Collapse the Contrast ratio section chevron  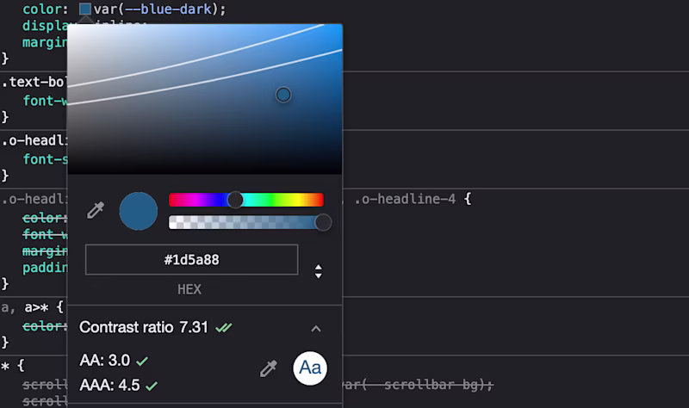tap(316, 329)
